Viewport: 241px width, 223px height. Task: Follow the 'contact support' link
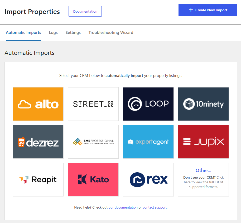[x=155, y=208]
